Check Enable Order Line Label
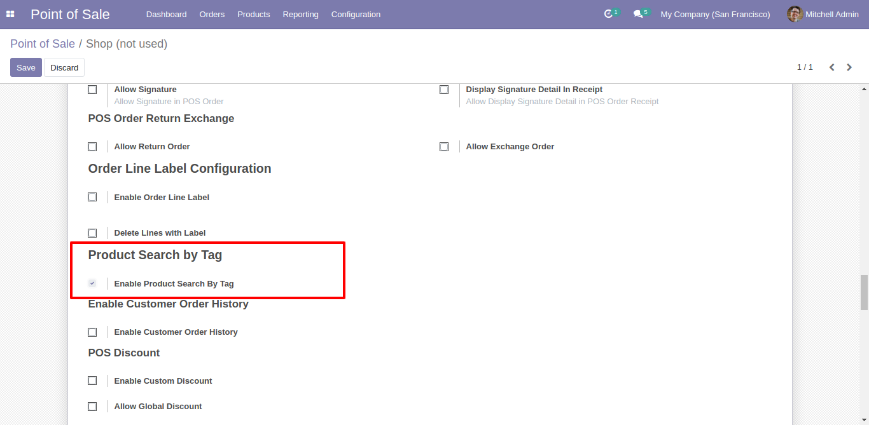 click(x=92, y=198)
